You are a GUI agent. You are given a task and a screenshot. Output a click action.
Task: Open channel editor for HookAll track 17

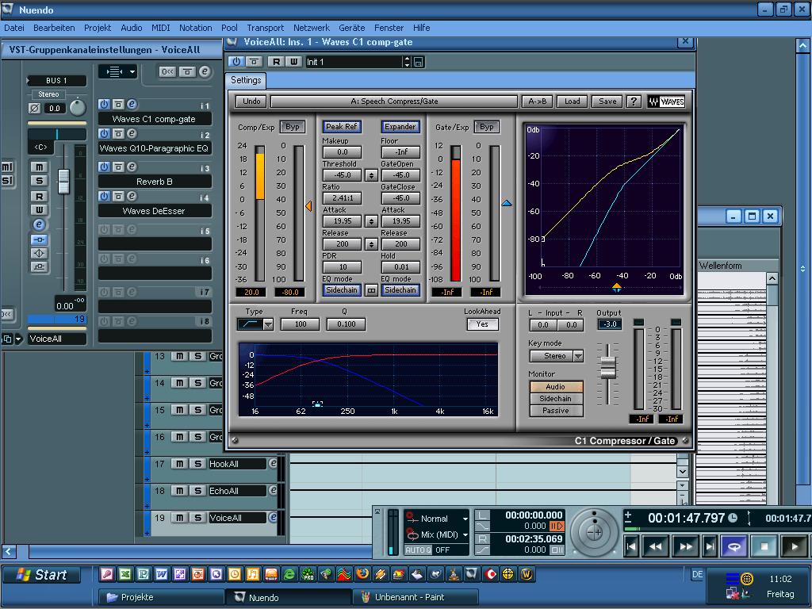(x=273, y=464)
